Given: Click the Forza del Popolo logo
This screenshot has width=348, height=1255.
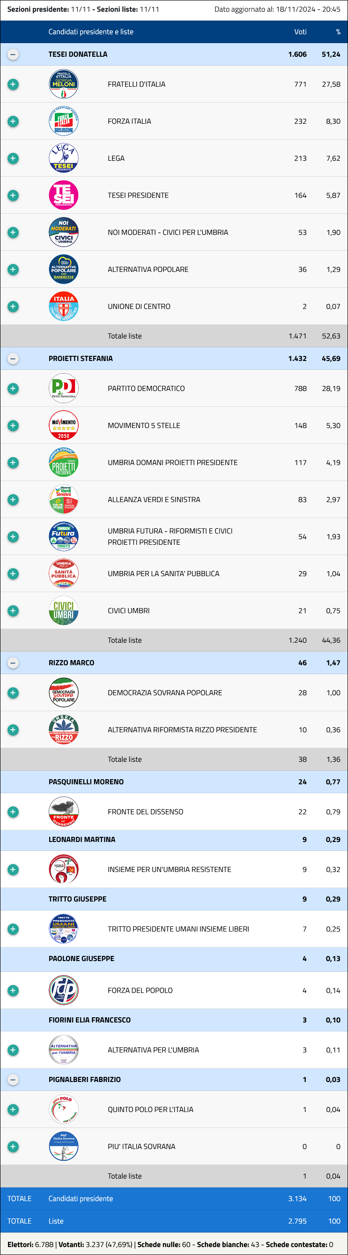Looking at the screenshot, I should [64, 990].
